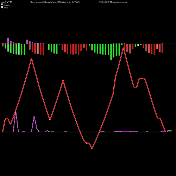
Task: Click the longest green bar below the baseline
Action: pyautogui.click(x=111, y=52)
